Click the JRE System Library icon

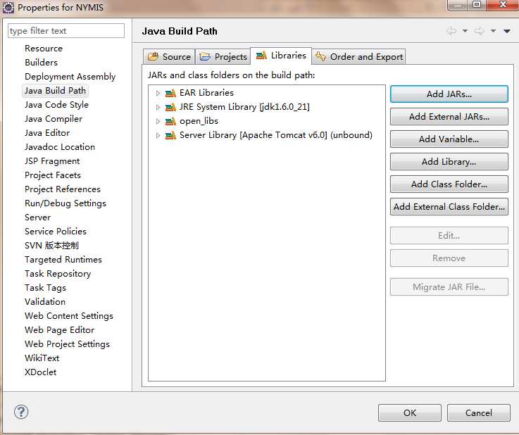click(170, 107)
